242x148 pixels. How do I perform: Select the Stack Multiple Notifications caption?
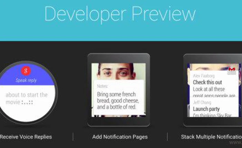click(x=212, y=137)
